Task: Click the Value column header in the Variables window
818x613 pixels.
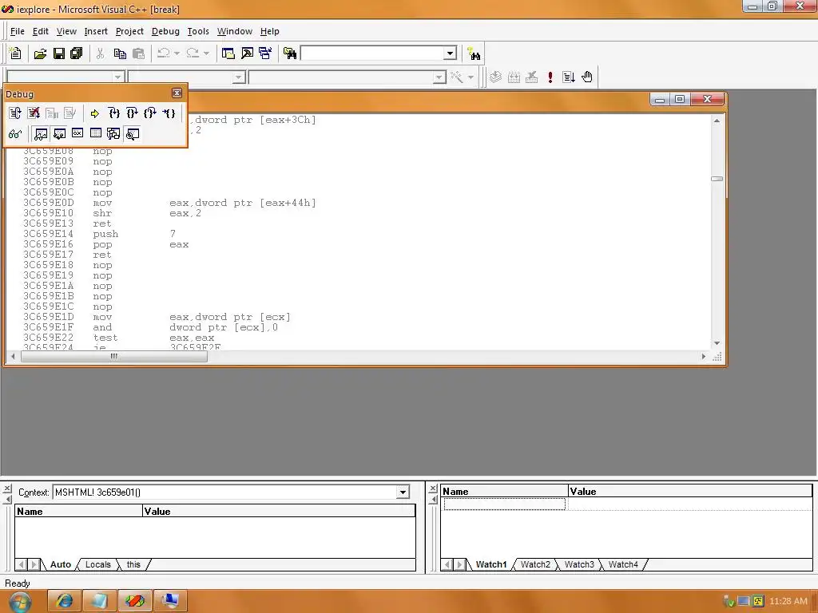Action: [279, 512]
